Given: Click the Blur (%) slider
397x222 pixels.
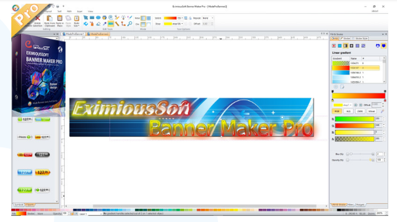Looking at the screenshot, I should 360,154.
